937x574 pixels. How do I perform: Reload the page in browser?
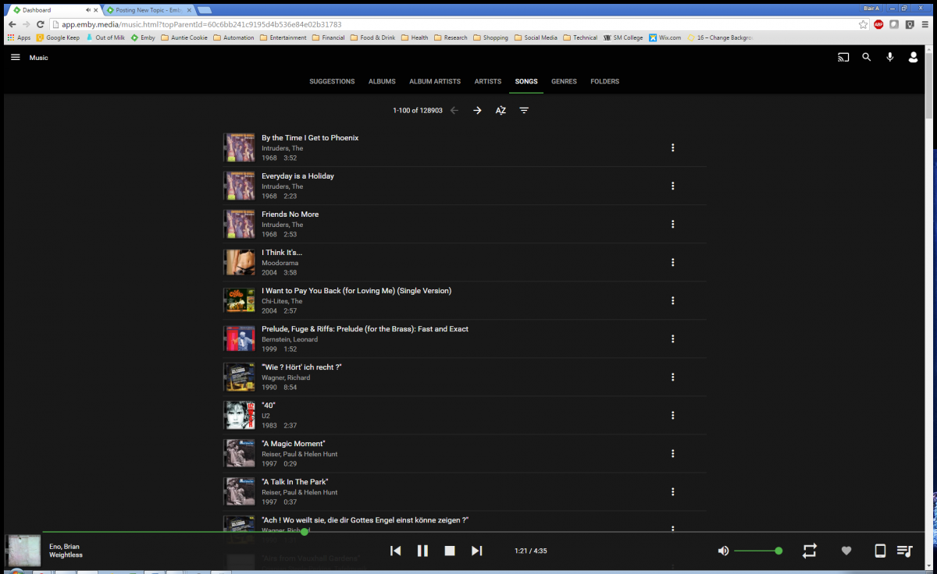point(40,24)
